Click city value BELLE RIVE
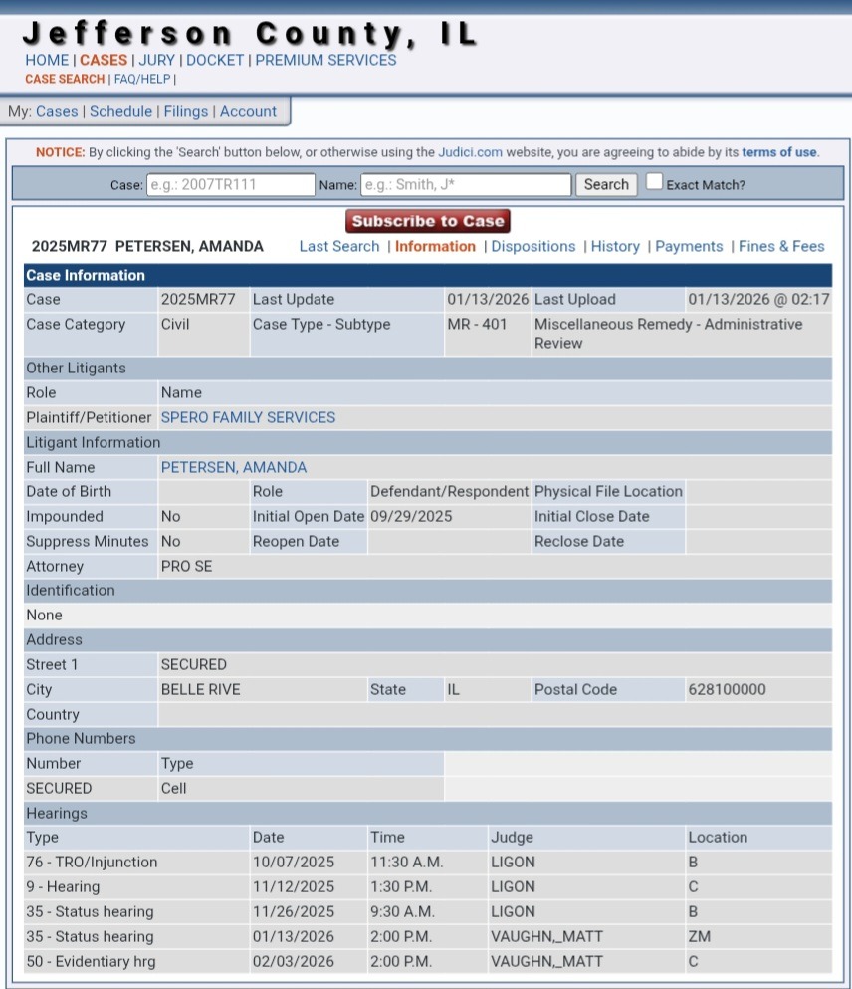This screenshot has height=989, width=852. [200, 689]
